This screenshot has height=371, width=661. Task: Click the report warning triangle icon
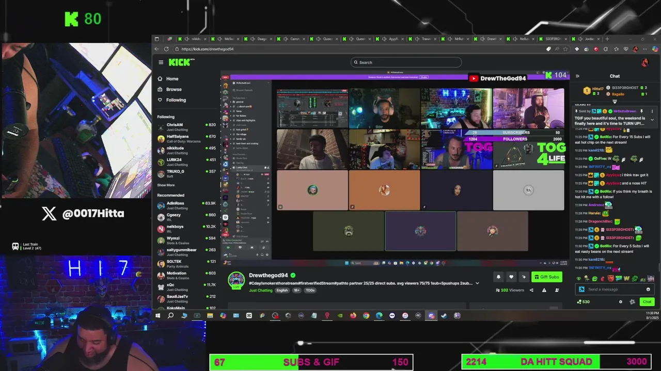click(544, 290)
